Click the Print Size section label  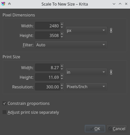[x=11, y=57]
